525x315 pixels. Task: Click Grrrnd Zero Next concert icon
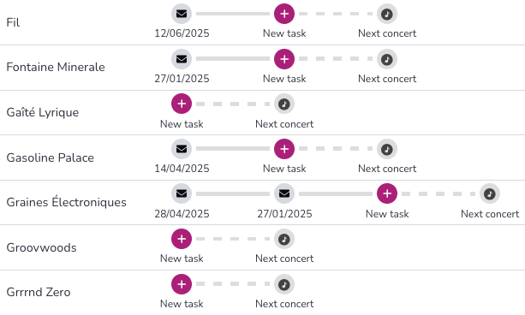(284, 284)
